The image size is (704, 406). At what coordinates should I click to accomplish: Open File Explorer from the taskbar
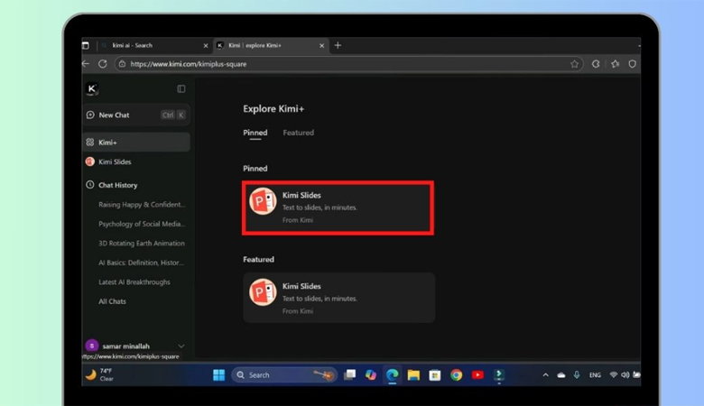point(413,375)
